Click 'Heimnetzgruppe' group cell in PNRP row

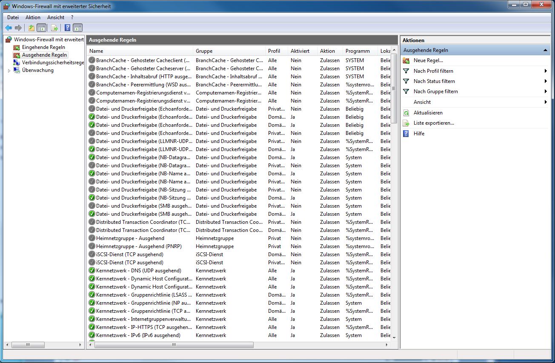pyautogui.click(x=215, y=246)
